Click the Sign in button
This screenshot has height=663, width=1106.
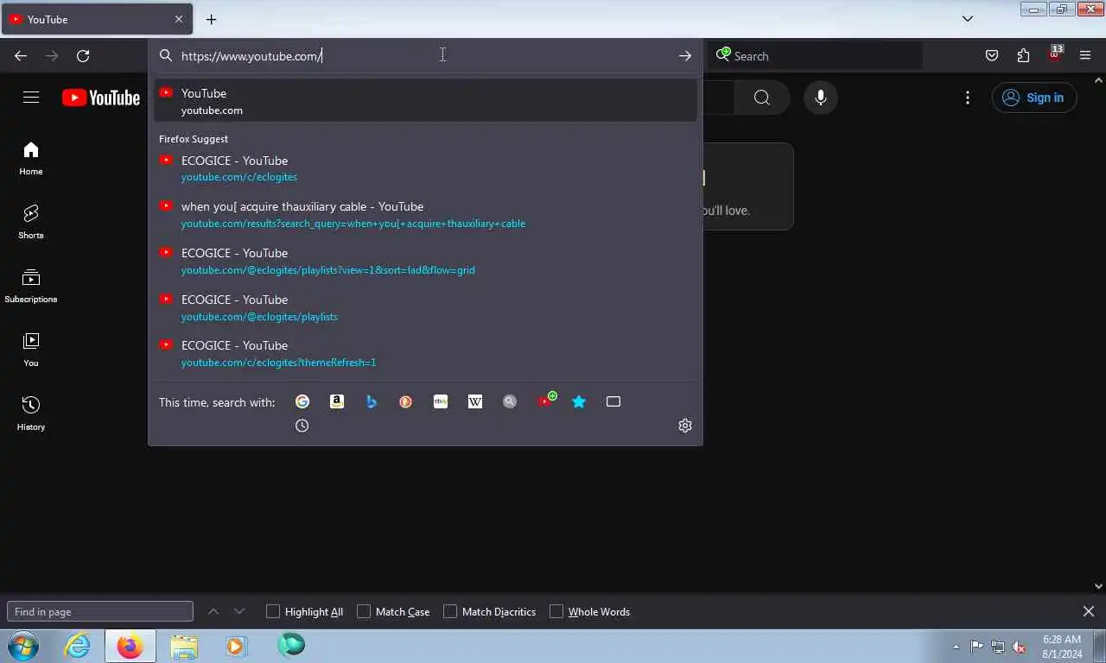[1033, 98]
